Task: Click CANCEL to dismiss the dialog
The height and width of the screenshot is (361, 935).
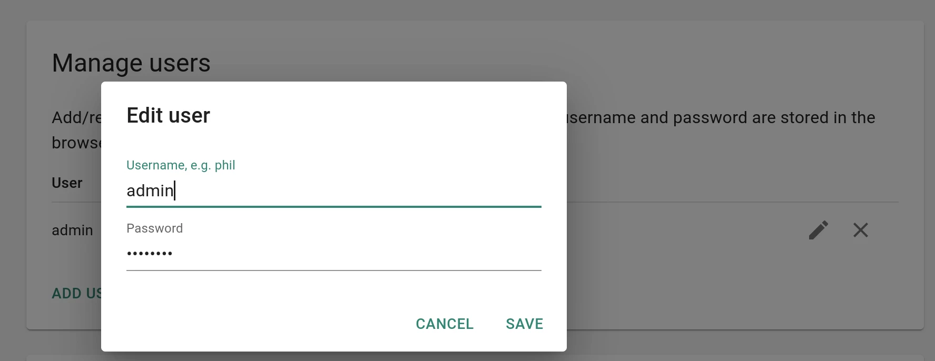Action: (x=444, y=324)
